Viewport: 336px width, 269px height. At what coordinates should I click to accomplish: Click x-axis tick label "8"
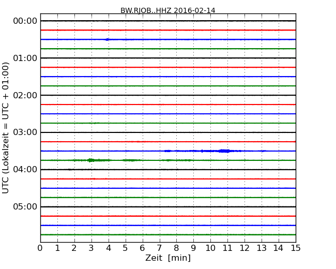[x=176, y=248]
